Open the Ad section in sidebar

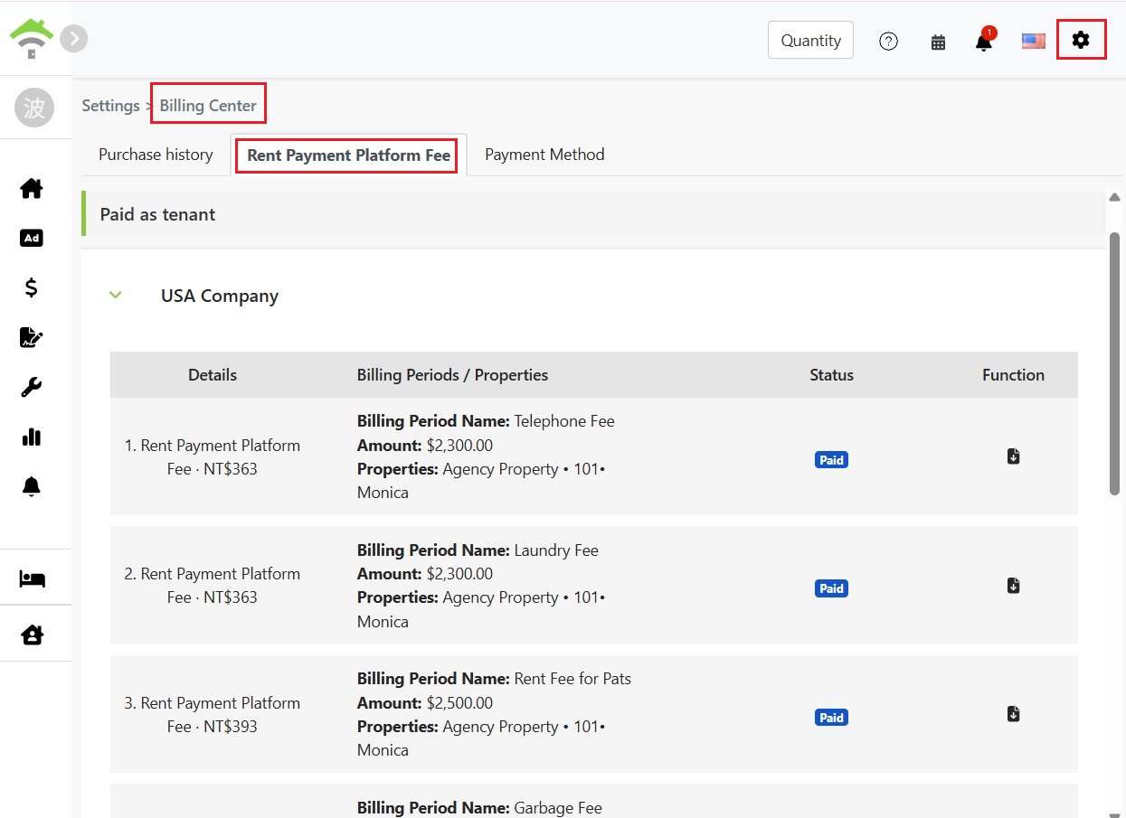click(32, 238)
